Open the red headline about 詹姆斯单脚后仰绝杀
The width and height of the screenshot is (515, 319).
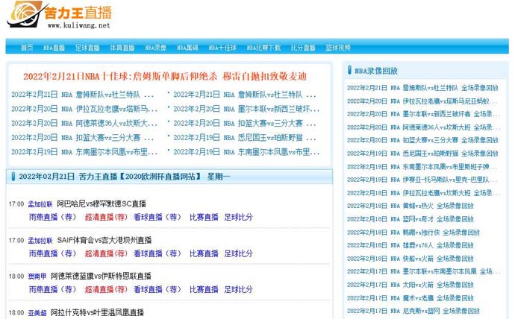tap(165, 76)
